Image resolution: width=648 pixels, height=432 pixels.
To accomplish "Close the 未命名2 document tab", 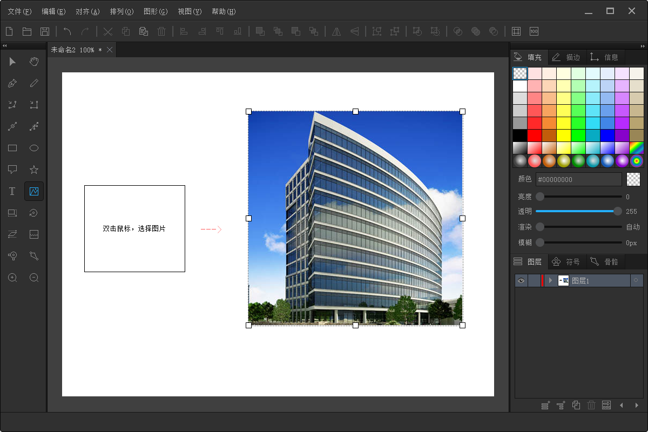I will (x=110, y=50).
